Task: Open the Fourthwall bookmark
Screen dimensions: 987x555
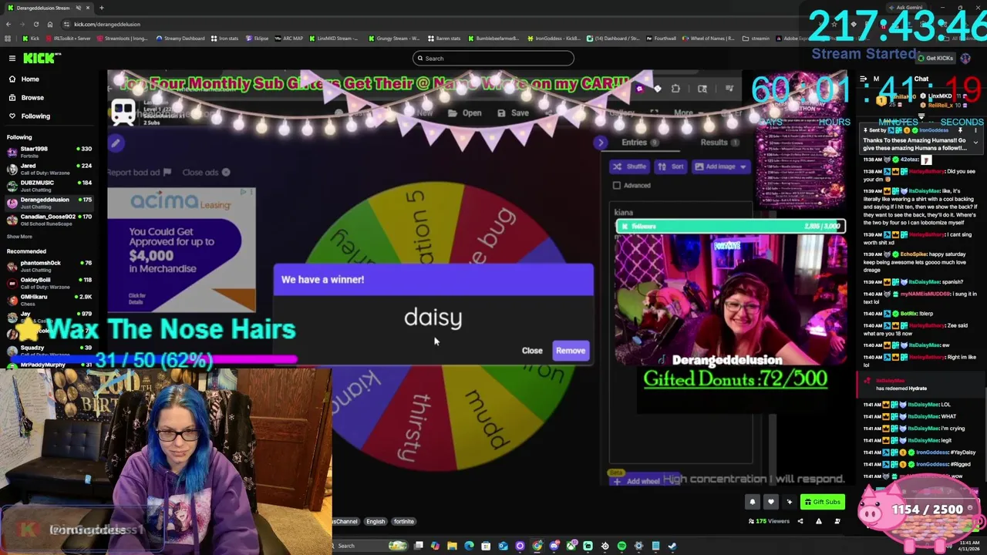Action: 662,39
